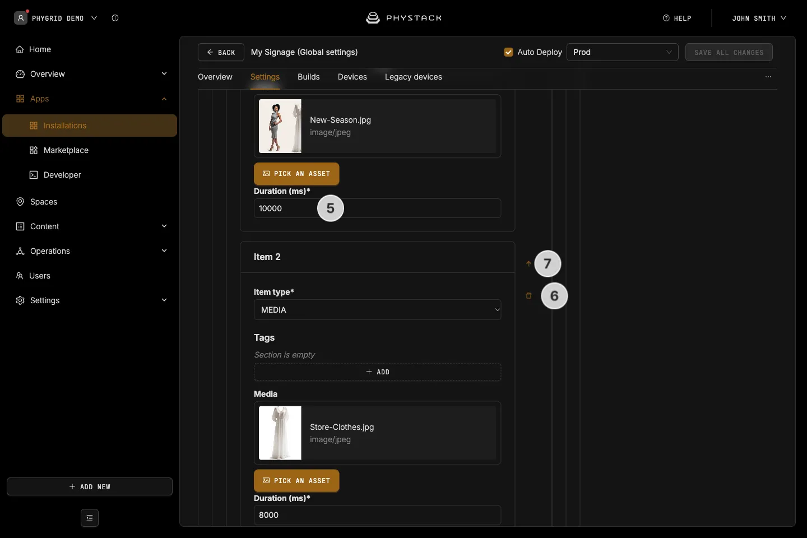Viewport: 807px width, 538px height.
Task: Open the Prod environment dropdown
Action: (x=623, y=52)
